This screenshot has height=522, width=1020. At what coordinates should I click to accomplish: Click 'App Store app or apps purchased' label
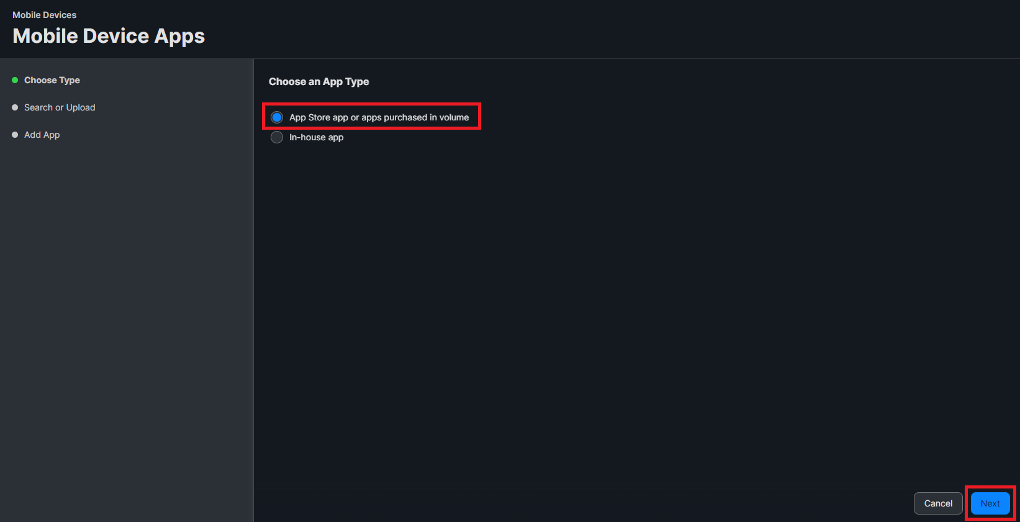[359, 117]
